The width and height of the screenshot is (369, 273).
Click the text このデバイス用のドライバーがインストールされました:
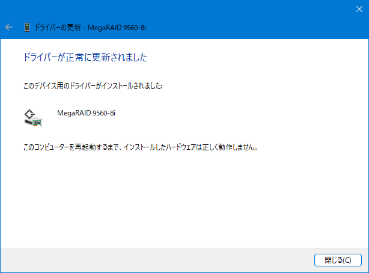coord(93,86)
